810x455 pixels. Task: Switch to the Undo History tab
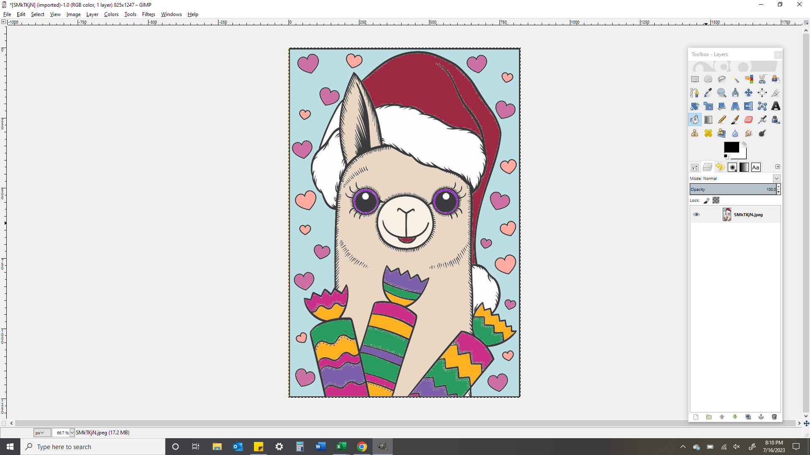pyautogui.click(x=720, y=167)
